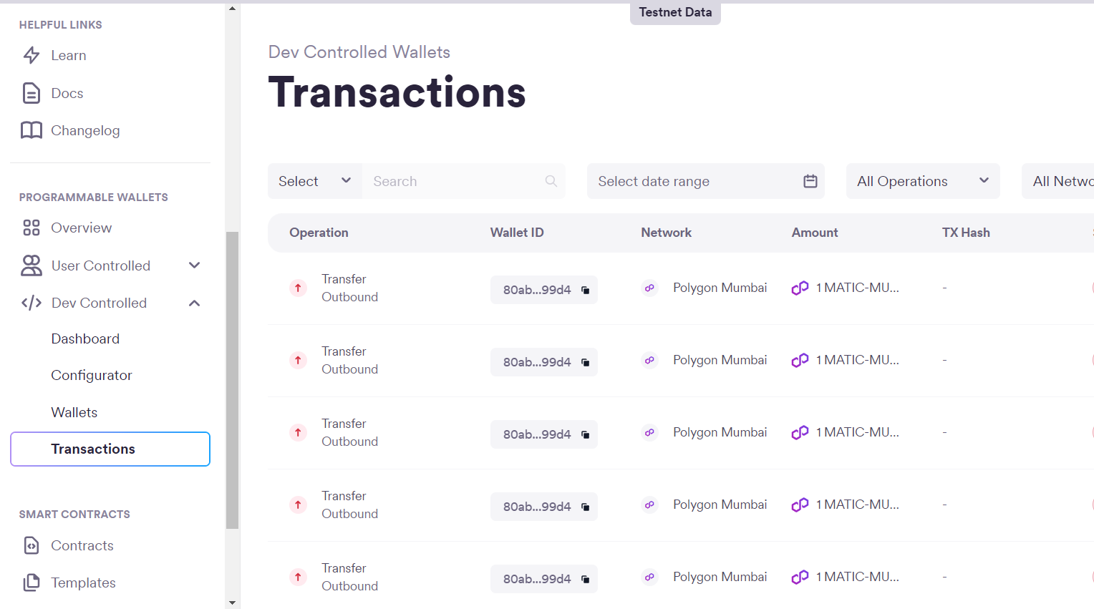This screenshot has width=1094, height=609.
Task: Click the search magnifier icon
Action: pyautogui.click(x=551, y=181)
